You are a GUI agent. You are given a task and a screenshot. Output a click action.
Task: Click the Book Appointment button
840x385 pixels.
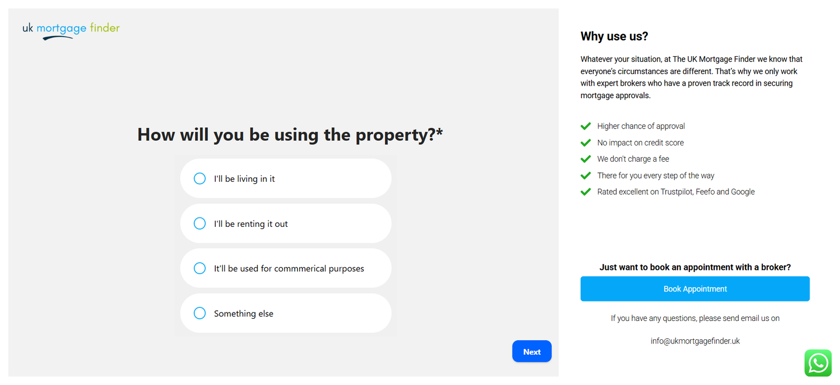[695, 289]
